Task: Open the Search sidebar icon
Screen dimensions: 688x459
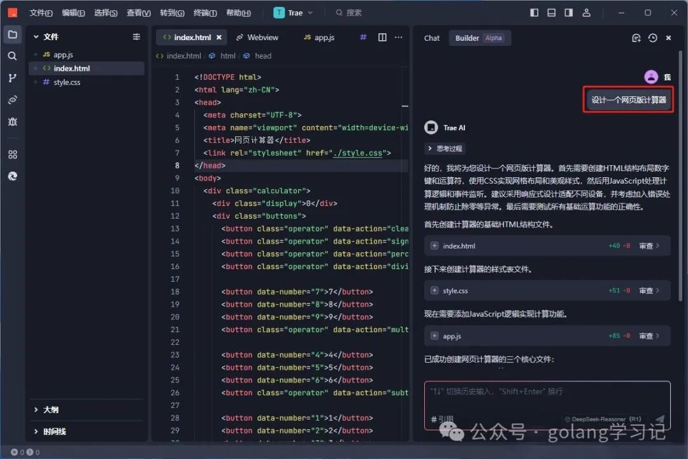Action: pos(12,56)
